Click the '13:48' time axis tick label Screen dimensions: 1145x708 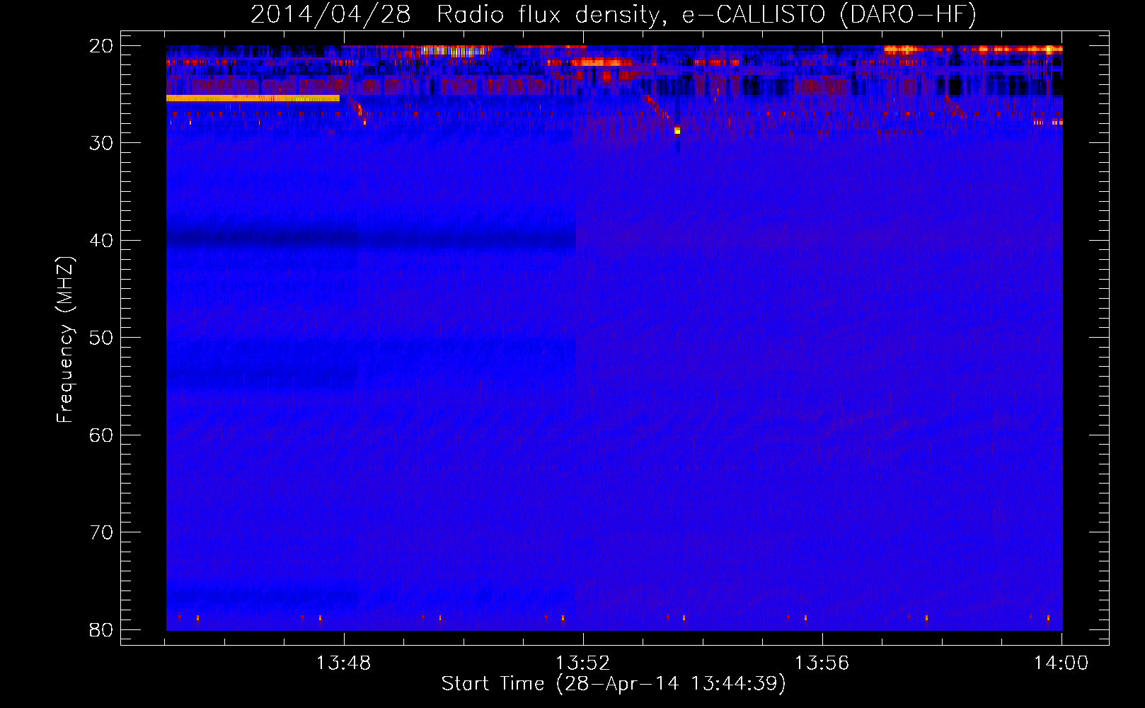pyautogui.click(x=343, y=663)
